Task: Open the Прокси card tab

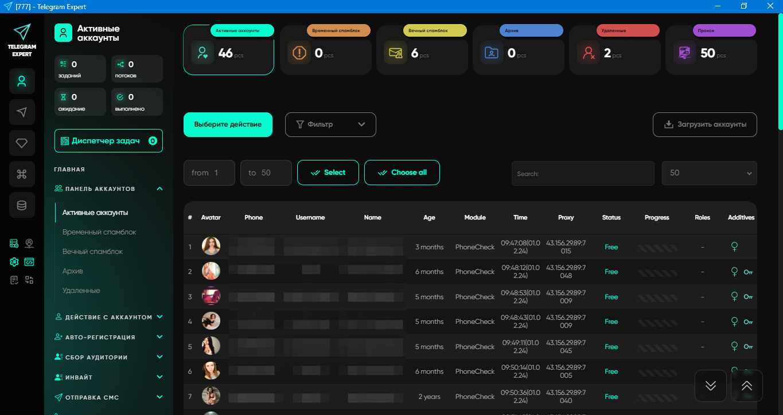Action: [x=711, y=50]
